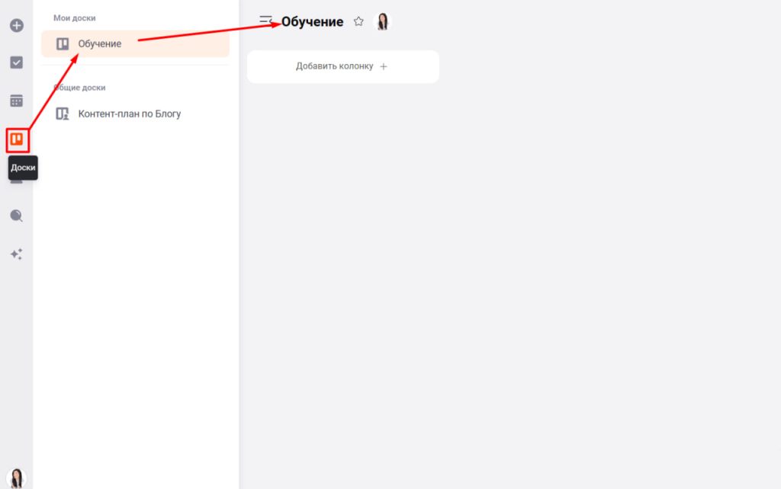Click the Общие доски section header

pos(79,88)
